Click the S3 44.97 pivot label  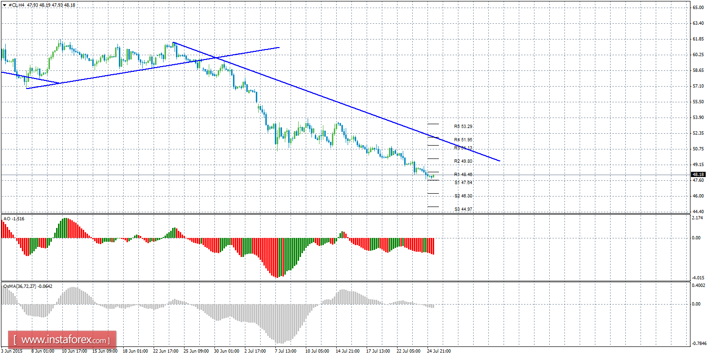point(463,209)
